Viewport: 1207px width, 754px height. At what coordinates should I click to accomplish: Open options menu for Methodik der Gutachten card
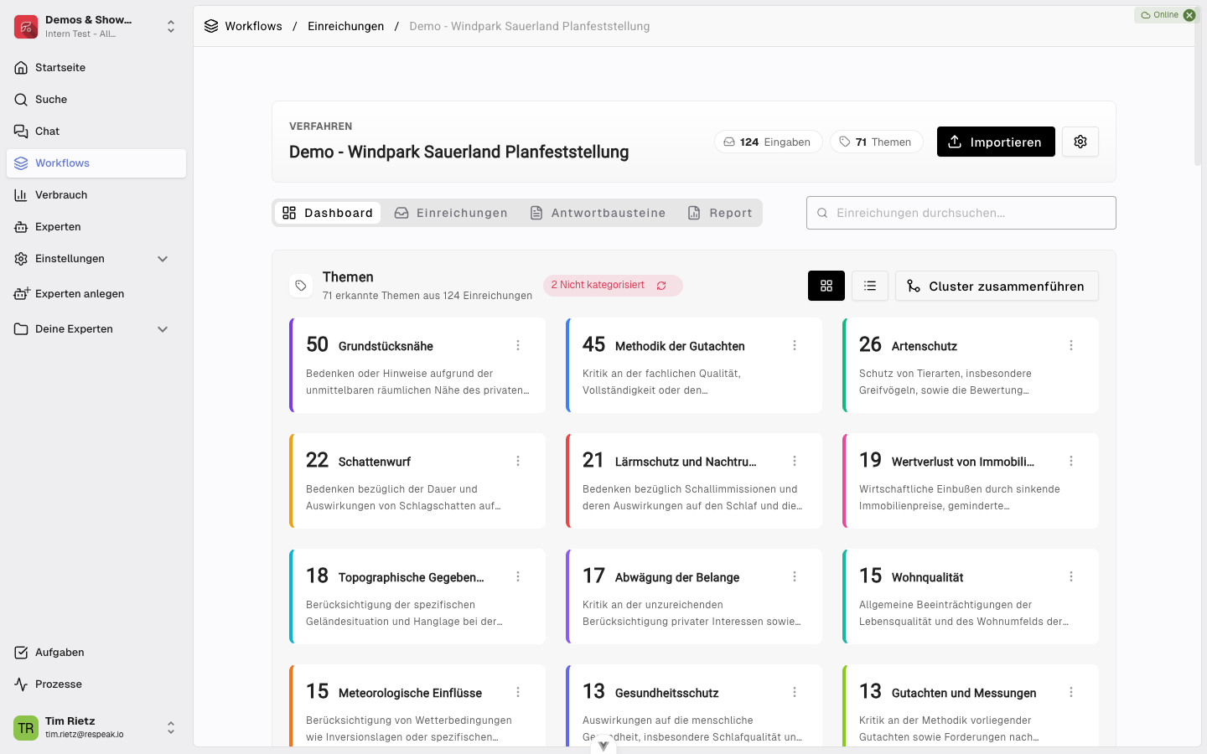tap(795, 345)
